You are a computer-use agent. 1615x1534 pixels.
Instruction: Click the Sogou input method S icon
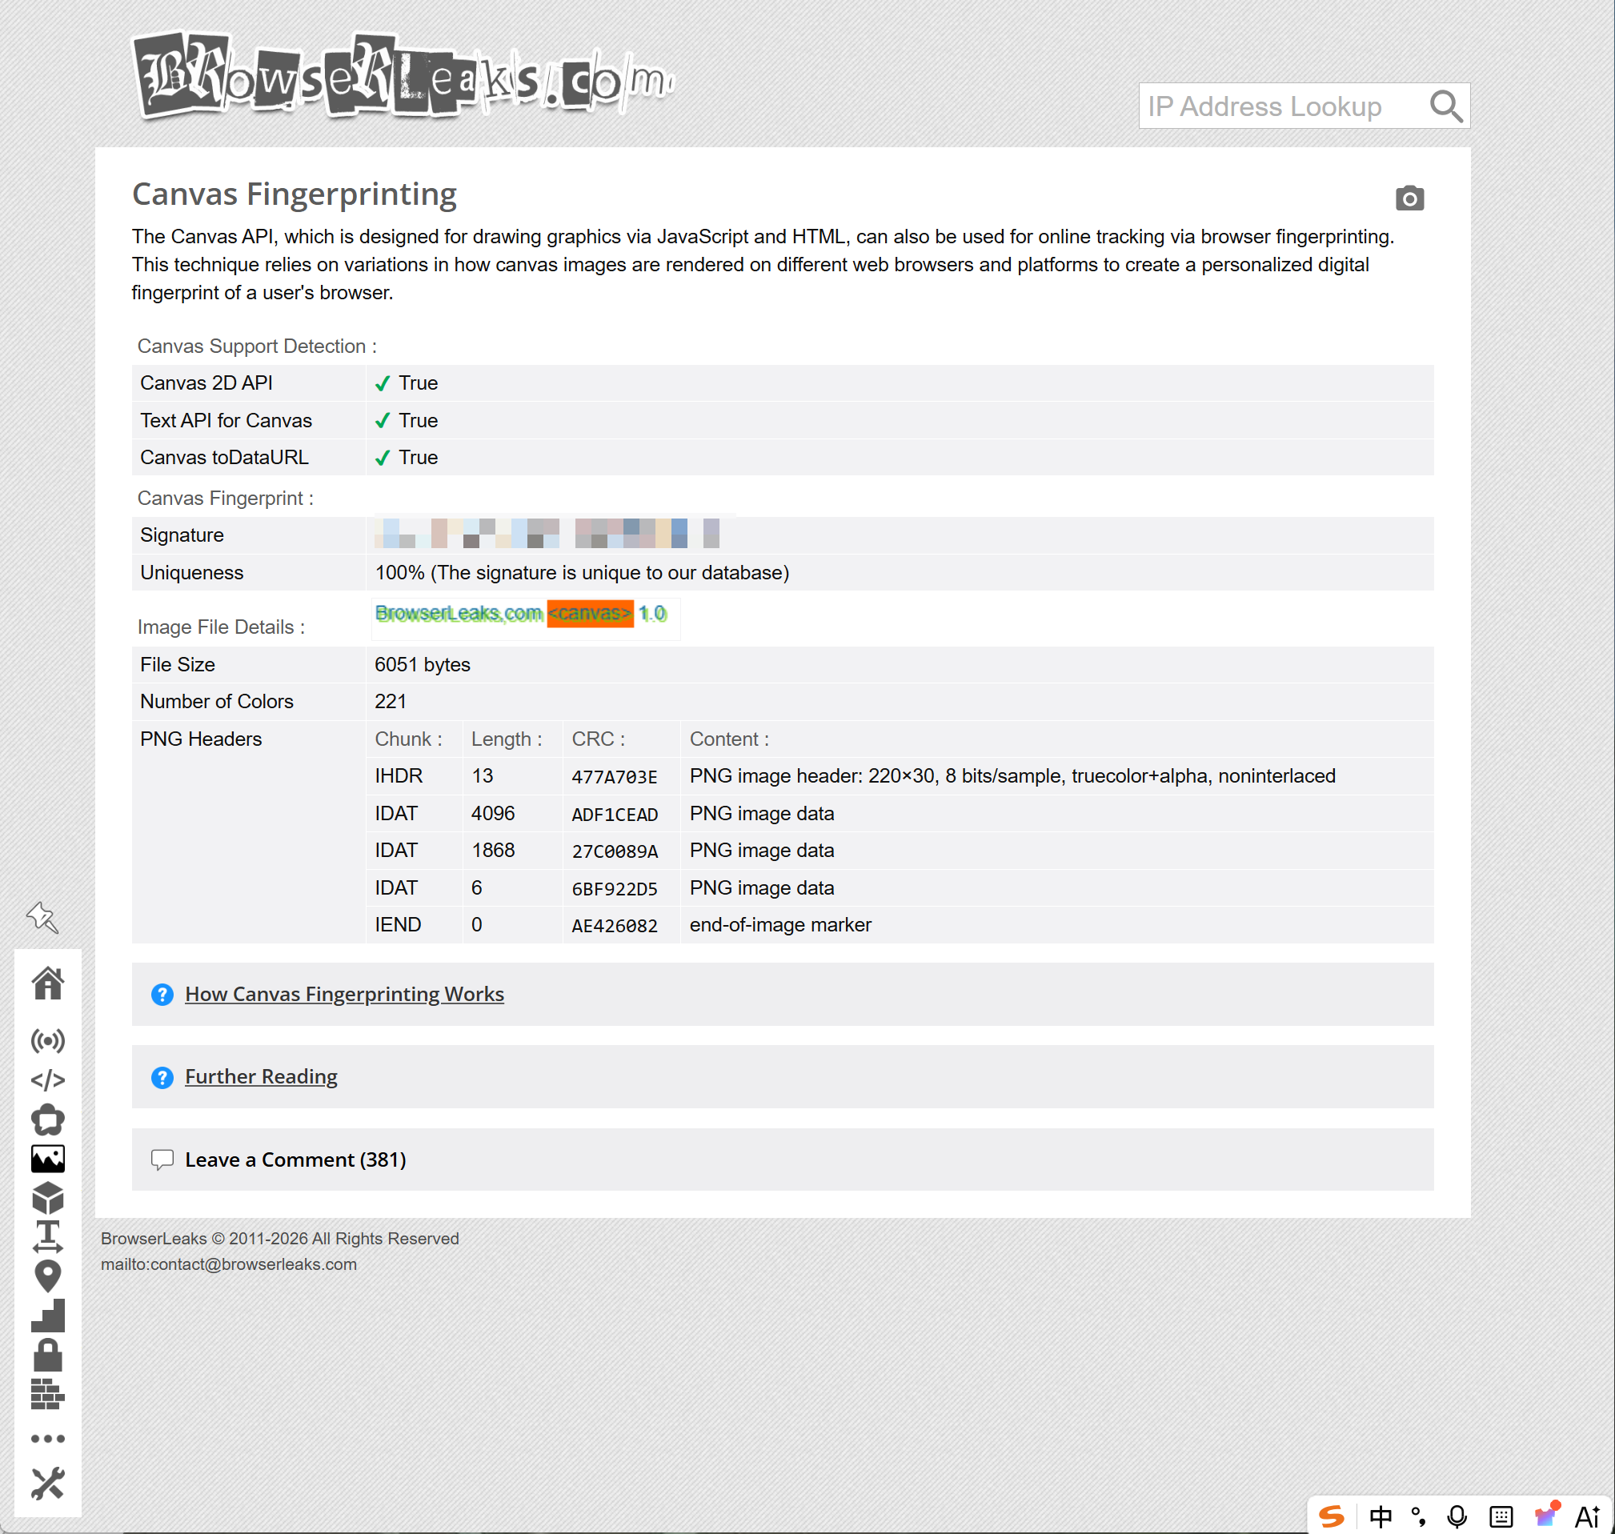point(1332,1517)
